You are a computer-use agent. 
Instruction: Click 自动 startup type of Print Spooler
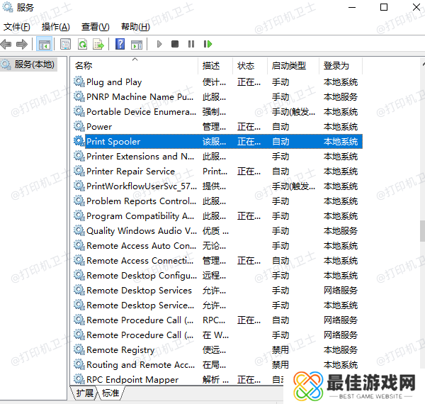pos(280,142)
